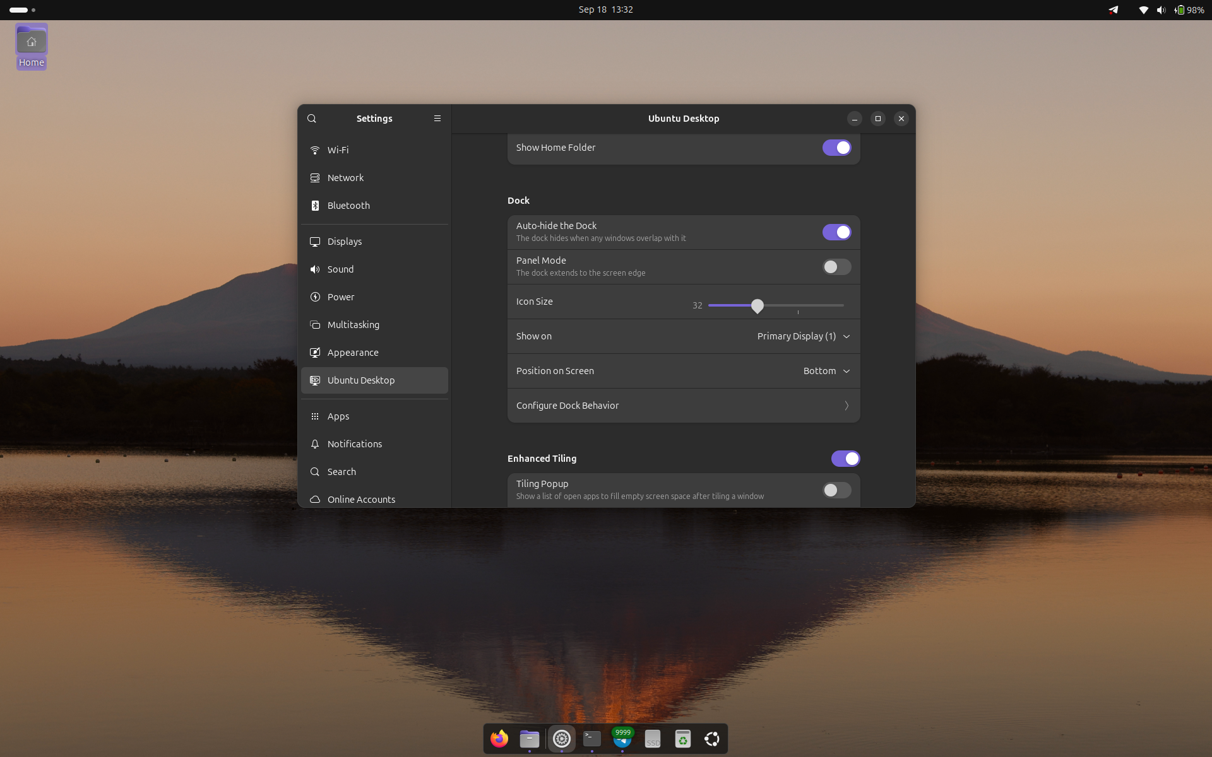Disable Auto-hide the Dock toggle
Viewport: 1212px width, 757px height.
click(x=836, y=232)
